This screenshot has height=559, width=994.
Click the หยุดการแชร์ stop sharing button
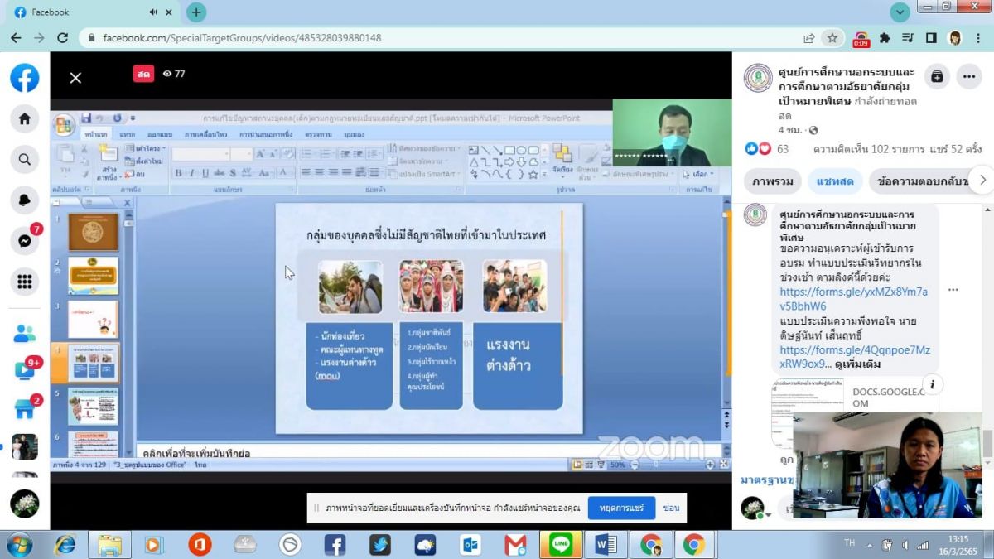click(x=621, y=508)
